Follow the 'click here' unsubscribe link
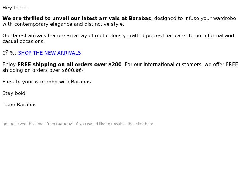Viewport: 243px width, 182px height. click(145, 124)
